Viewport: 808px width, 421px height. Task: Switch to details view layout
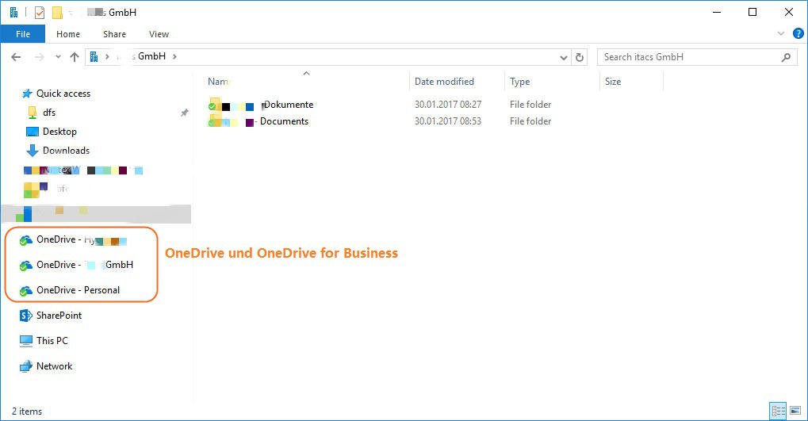coord(777,411)
